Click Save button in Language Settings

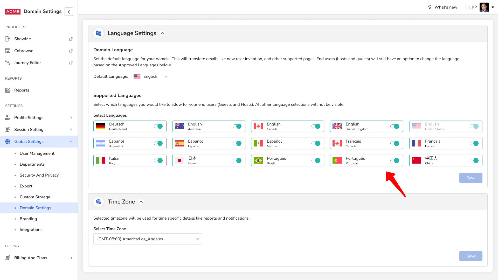[471, 178]
